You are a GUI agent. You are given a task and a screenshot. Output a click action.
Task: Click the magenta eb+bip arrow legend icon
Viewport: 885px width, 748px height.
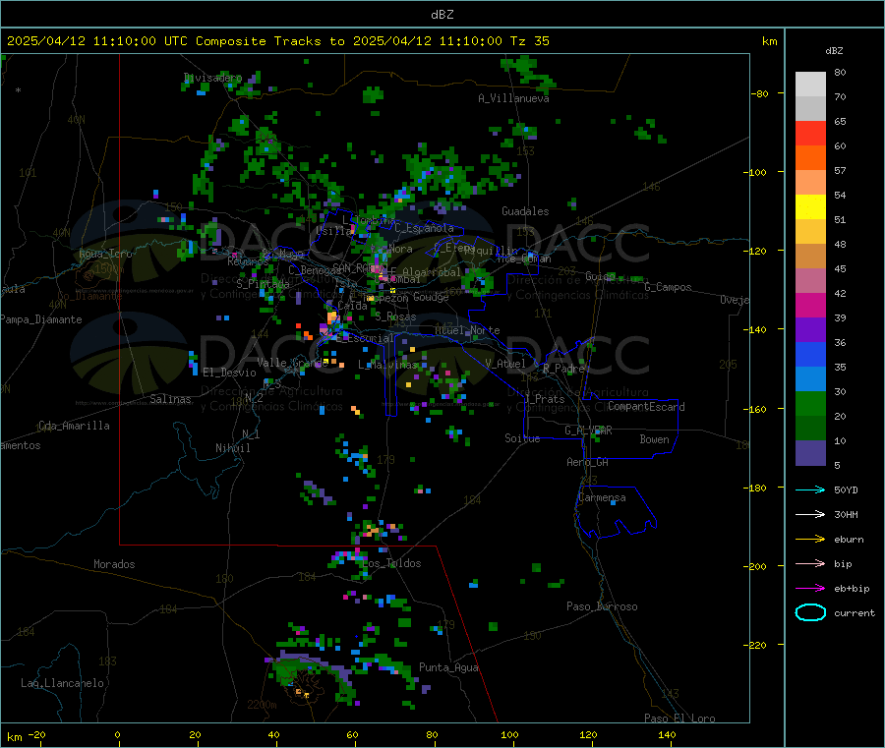click(x=810, y=589)
